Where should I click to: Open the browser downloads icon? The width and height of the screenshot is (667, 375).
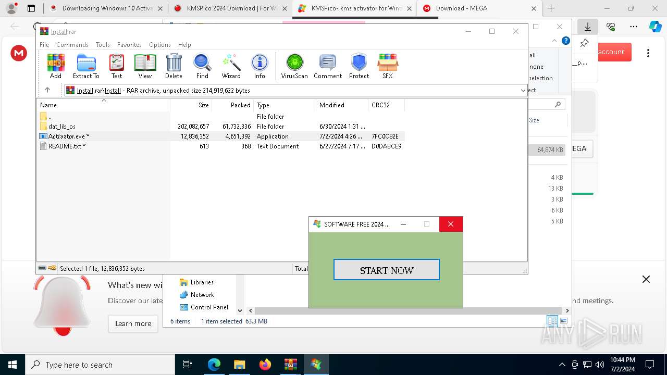coord(588,27)
